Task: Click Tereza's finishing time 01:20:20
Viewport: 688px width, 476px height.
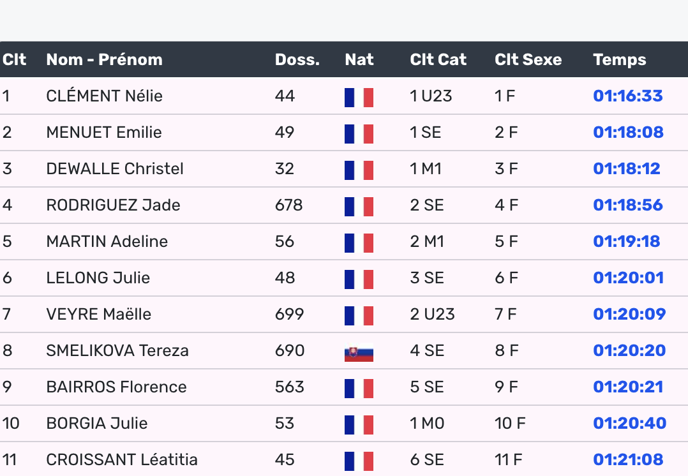Action: (629, 351)
